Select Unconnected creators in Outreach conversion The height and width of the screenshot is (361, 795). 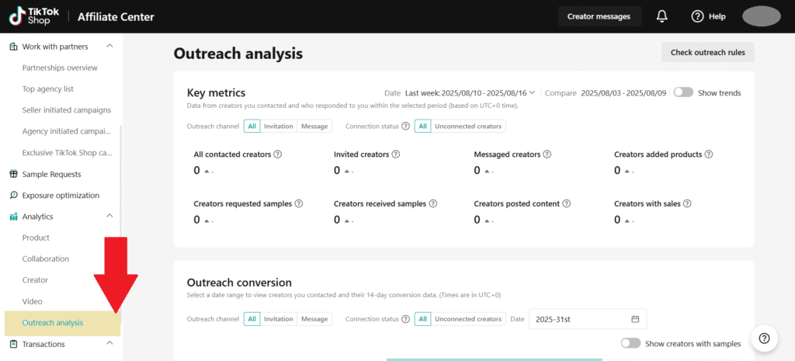(x=467, y=319)
